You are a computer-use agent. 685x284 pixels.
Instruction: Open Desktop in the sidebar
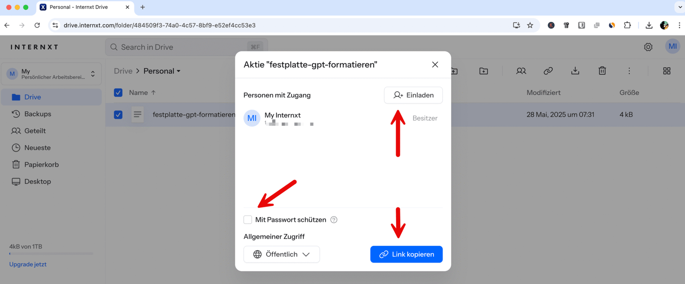51,181
